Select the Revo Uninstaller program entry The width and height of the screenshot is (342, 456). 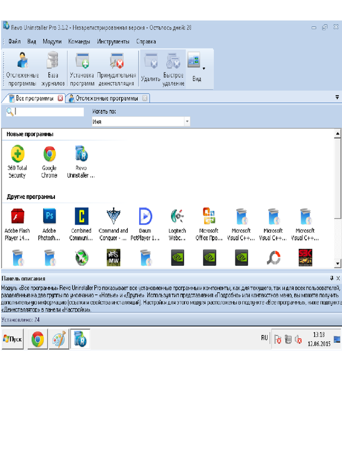tap(81, 162)
